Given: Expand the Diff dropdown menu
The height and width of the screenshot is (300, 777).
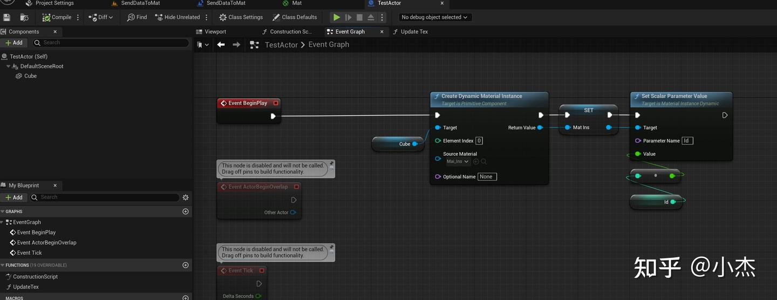Looking at the screenshot, I should [x=101, y=17].
